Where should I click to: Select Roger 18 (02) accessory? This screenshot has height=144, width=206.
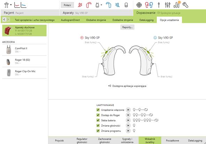[x=24, y=61]
